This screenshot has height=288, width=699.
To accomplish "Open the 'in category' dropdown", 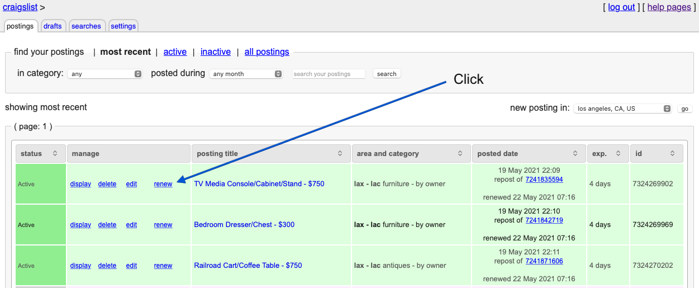I will pos(105,74).
